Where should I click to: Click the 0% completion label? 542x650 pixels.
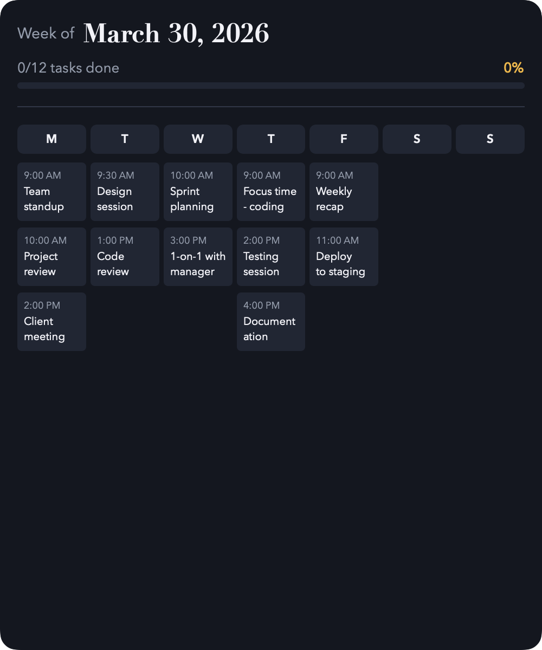click(513, 68)
